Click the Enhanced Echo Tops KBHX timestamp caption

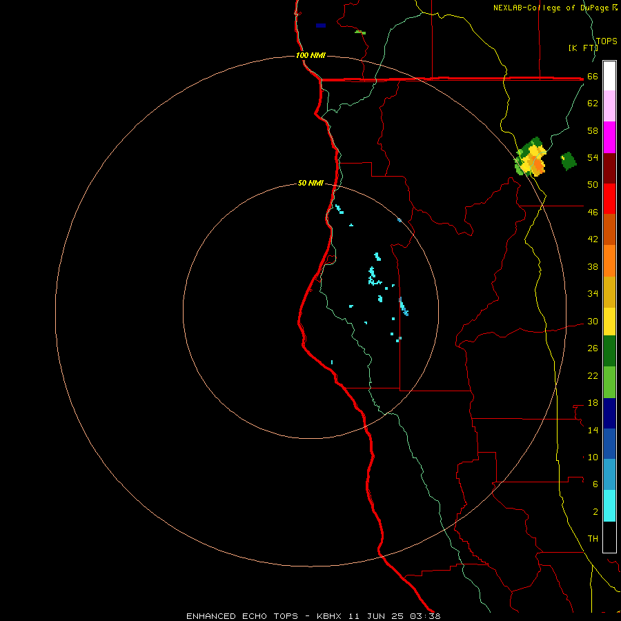point(313,616)
